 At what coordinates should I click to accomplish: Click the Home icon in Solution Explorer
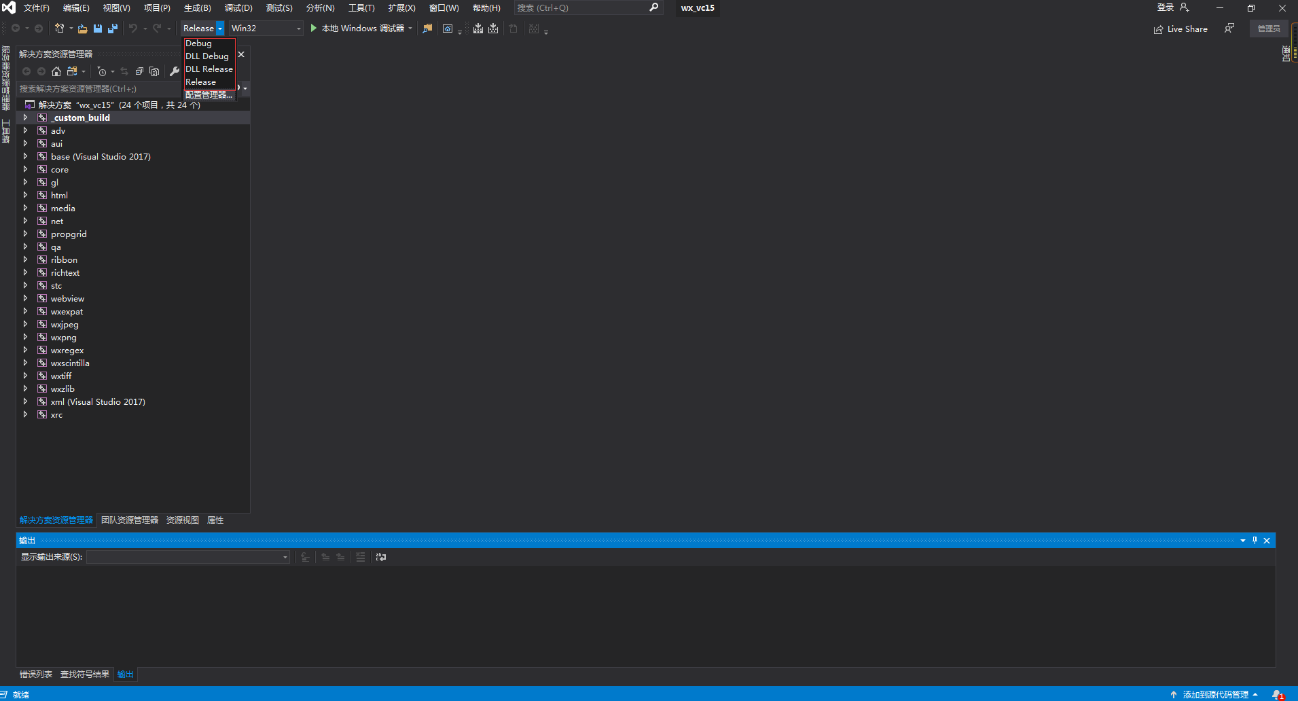[56, 71]
